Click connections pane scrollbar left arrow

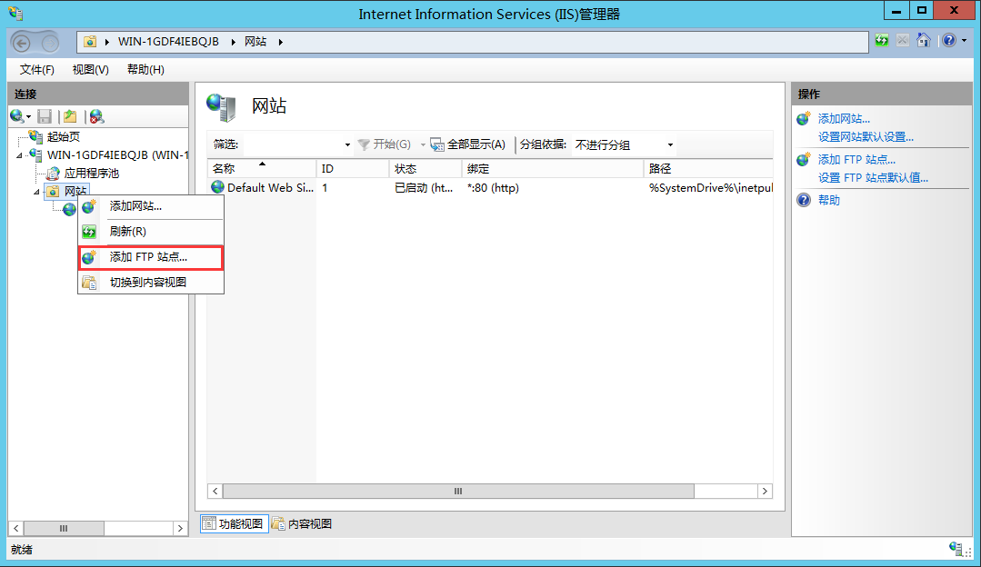[x=16, y=528]
